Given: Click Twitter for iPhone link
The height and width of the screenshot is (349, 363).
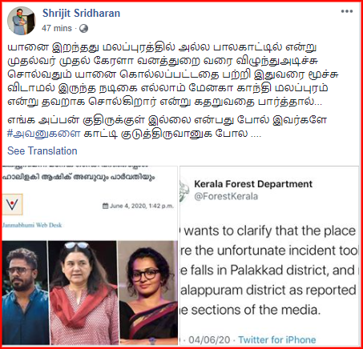Looking at the screenshot, I should tap(277, 340).
